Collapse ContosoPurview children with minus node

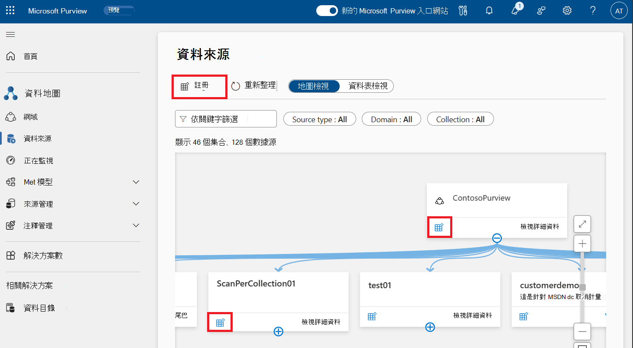pos(497,238)
